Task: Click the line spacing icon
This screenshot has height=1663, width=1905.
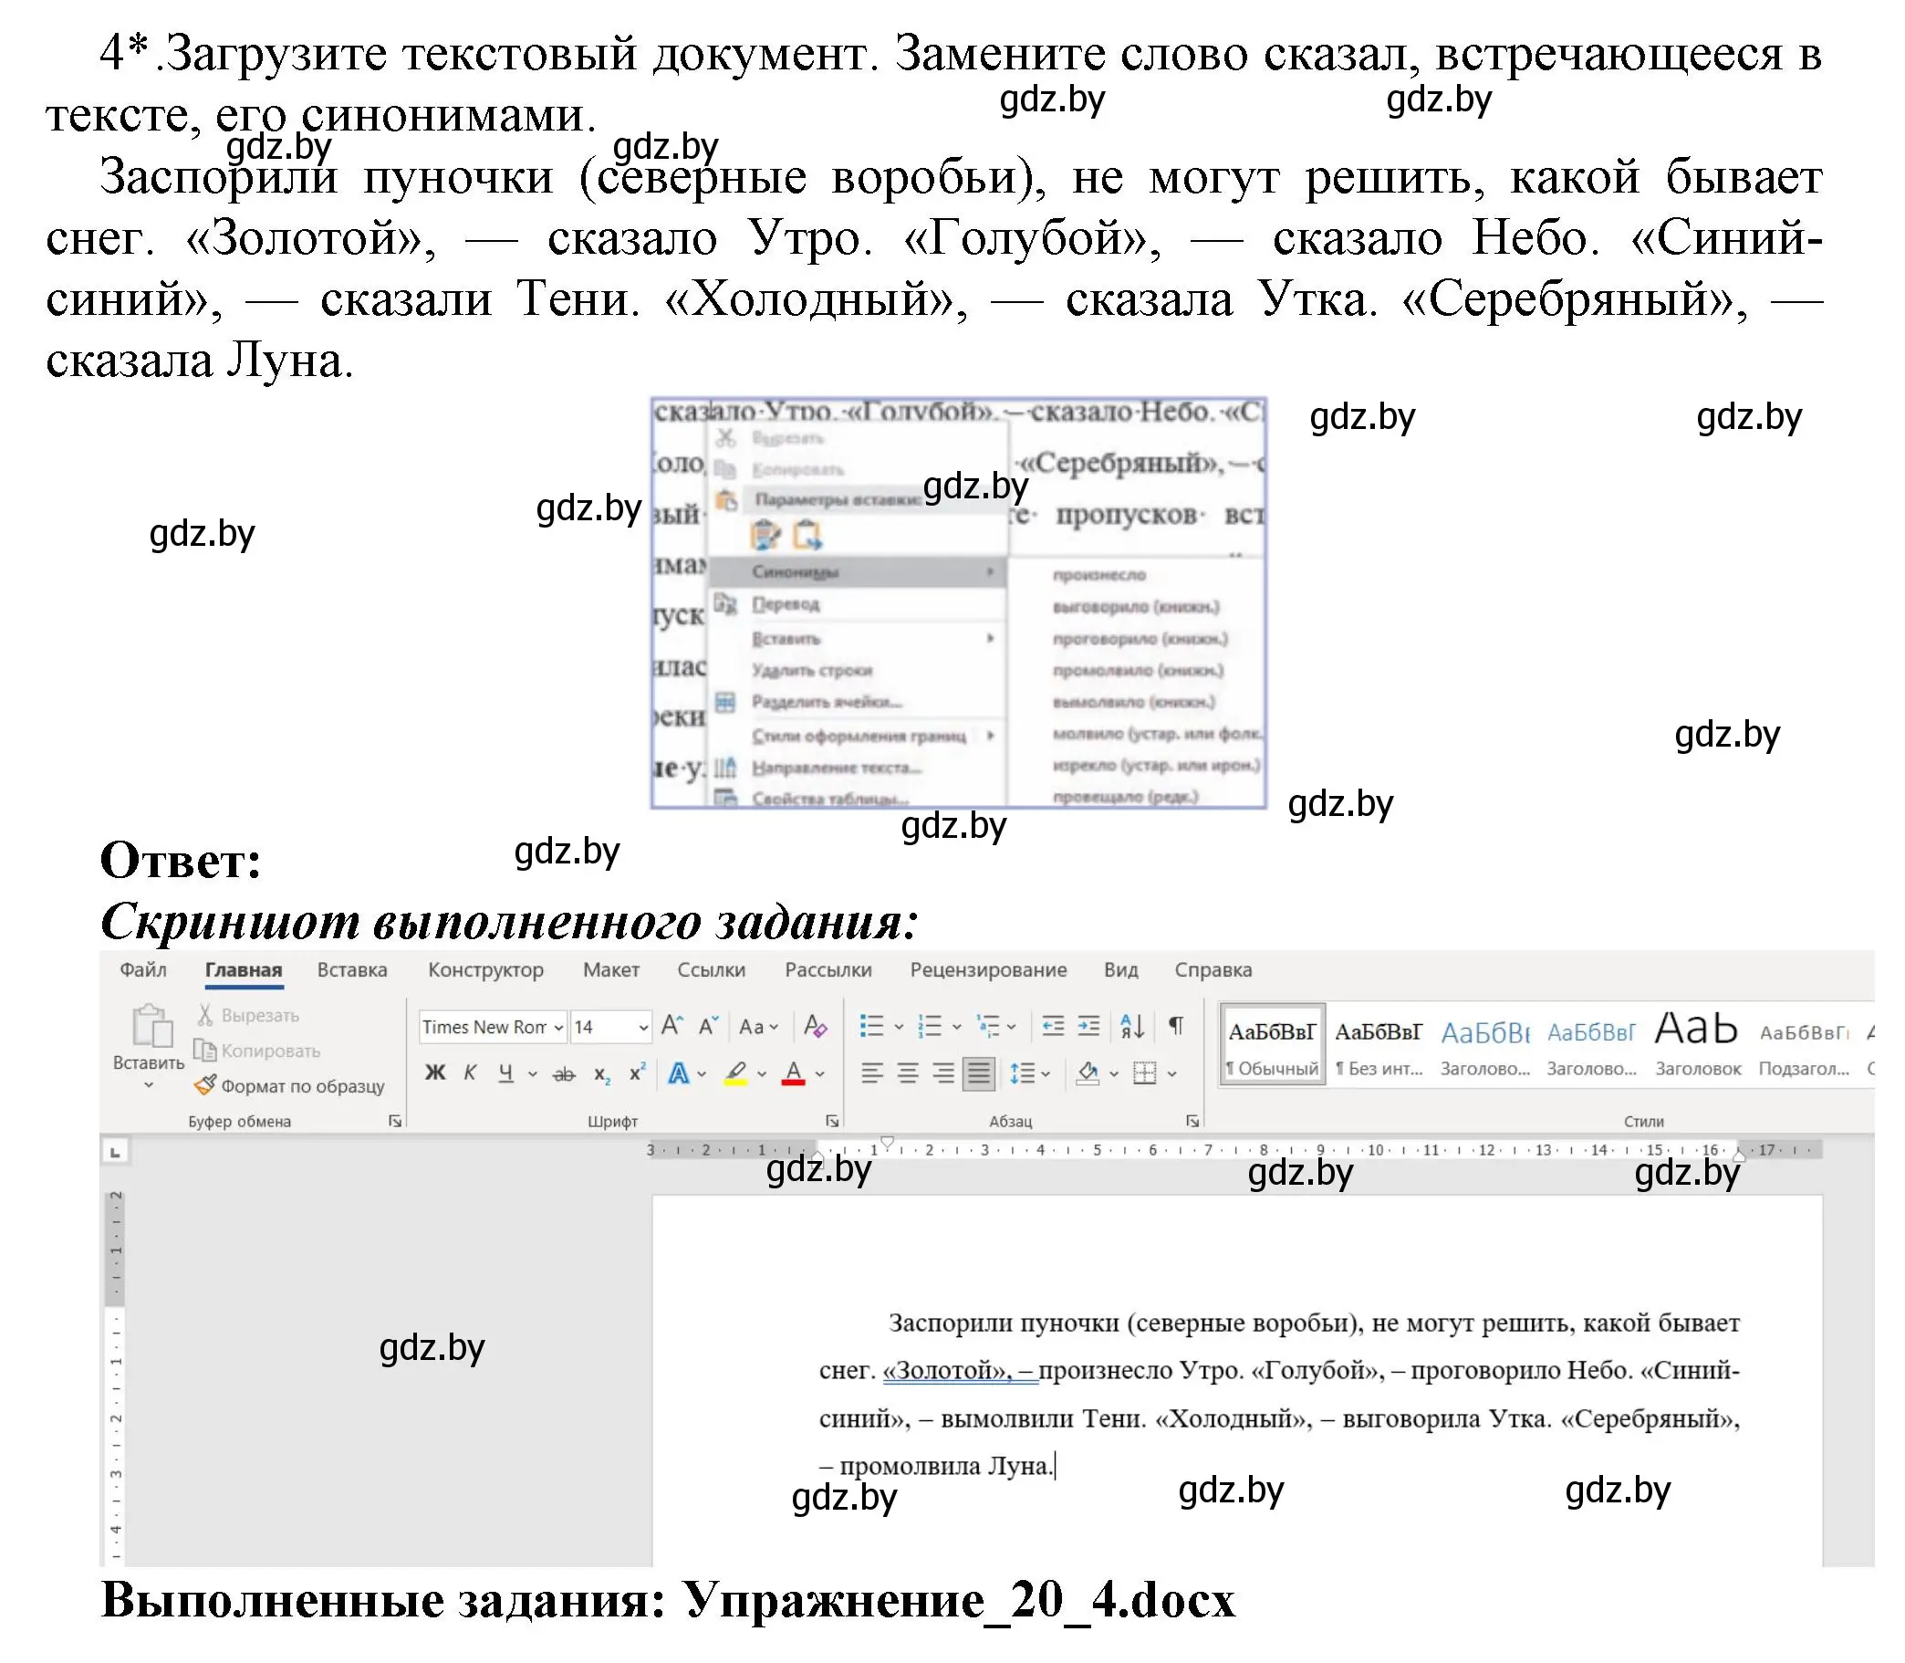Action: [x=1022, y=1073]
